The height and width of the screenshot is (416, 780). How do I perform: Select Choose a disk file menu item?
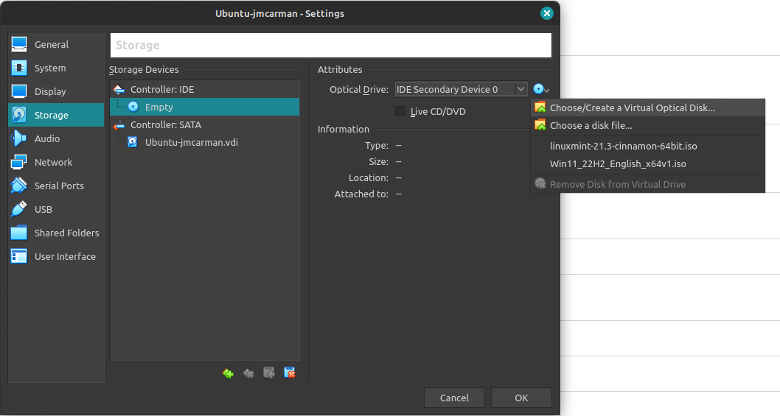(648, 125)
